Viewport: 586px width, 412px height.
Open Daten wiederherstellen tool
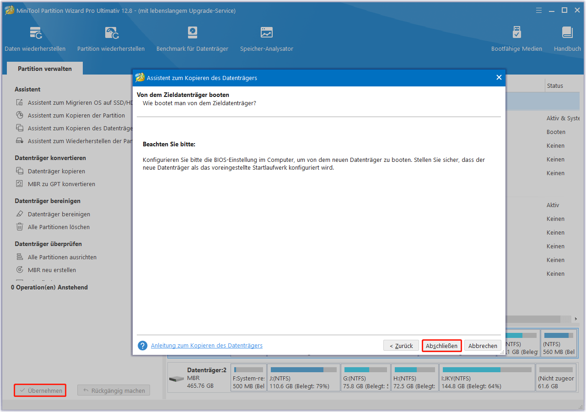(35, 38)
